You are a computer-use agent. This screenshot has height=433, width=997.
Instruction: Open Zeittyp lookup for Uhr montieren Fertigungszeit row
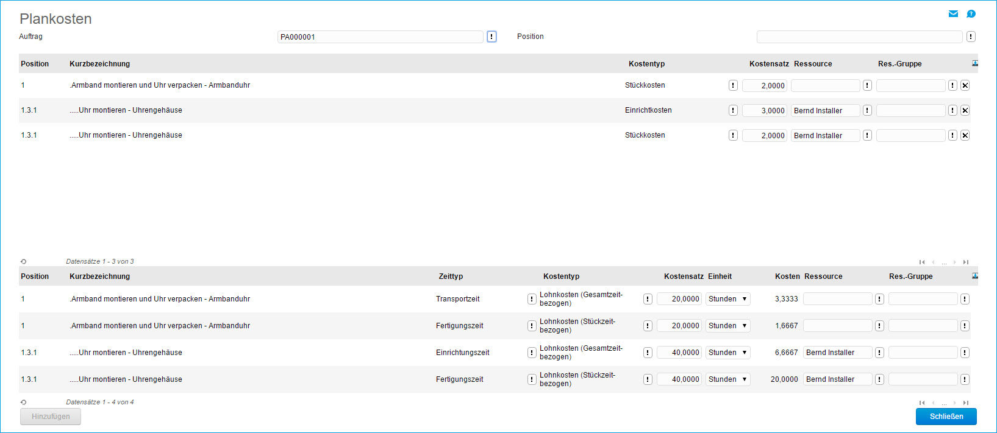coord(532,379)
